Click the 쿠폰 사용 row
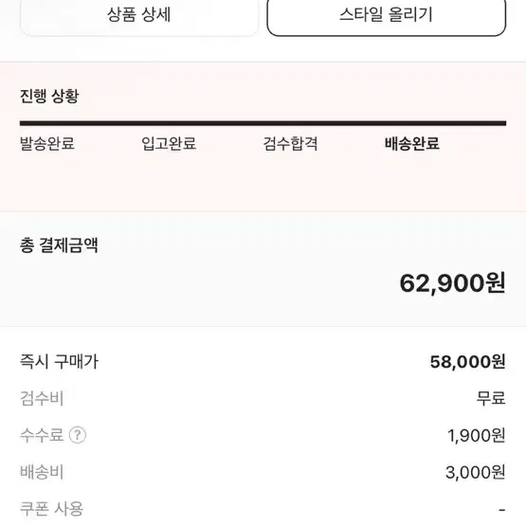Image resolution: width=526 pixels, height=526 pixels. tap(263, 509)
